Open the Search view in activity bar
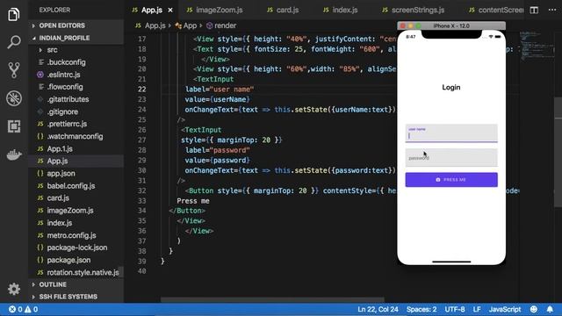 14,42
